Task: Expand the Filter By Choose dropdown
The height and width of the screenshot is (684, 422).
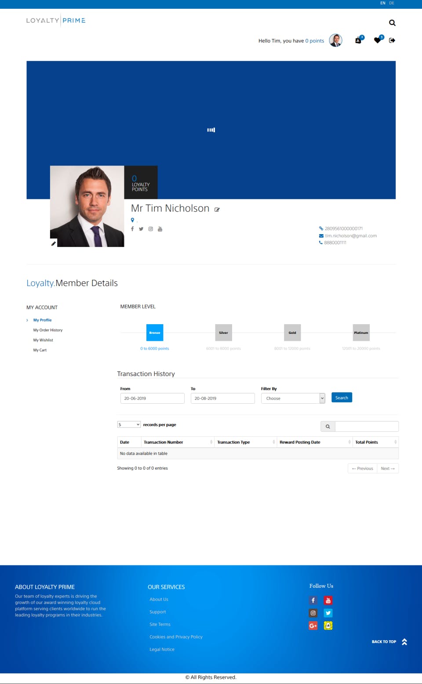Action: coord(293,398)
